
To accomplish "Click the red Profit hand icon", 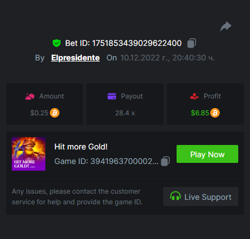I will tap(195, 96).
